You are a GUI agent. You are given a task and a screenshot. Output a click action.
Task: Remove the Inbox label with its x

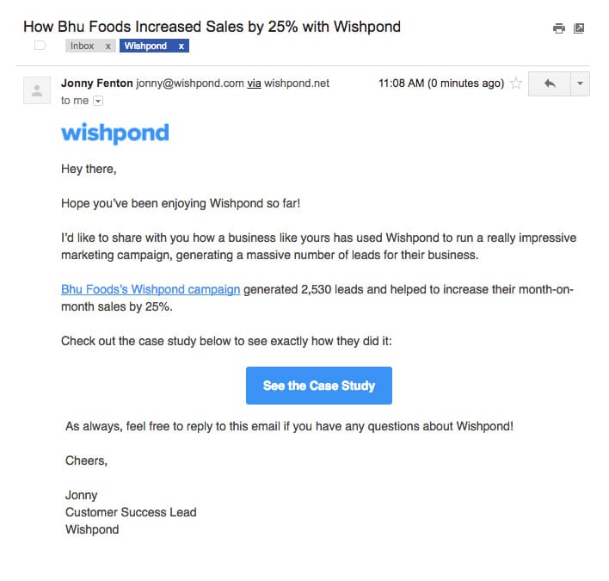108,46
